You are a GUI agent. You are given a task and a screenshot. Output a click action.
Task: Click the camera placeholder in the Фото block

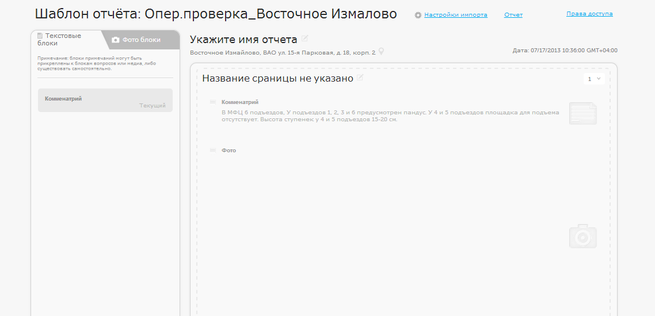pos(582,236)
